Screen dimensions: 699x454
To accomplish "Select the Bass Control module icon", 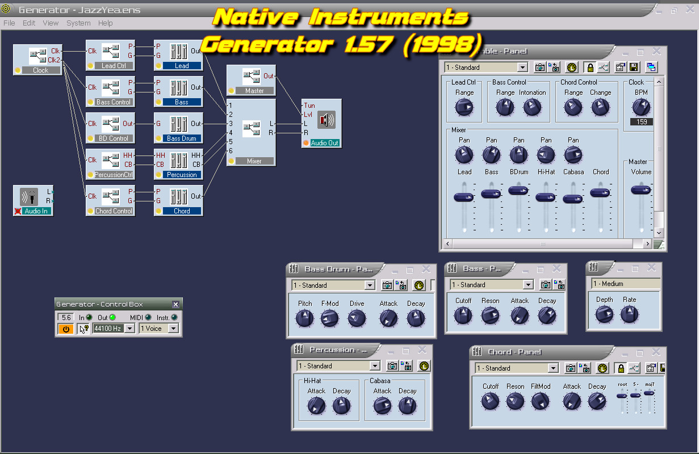I will [111, 87].
